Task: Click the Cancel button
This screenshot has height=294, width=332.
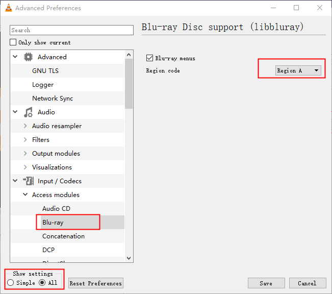Action: (x=308, y=283)
